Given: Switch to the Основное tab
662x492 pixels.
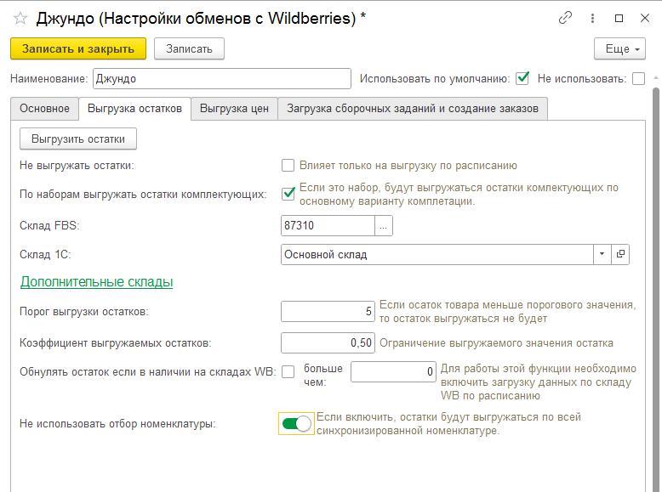Looking at the screenshot, I should (44, 109).
